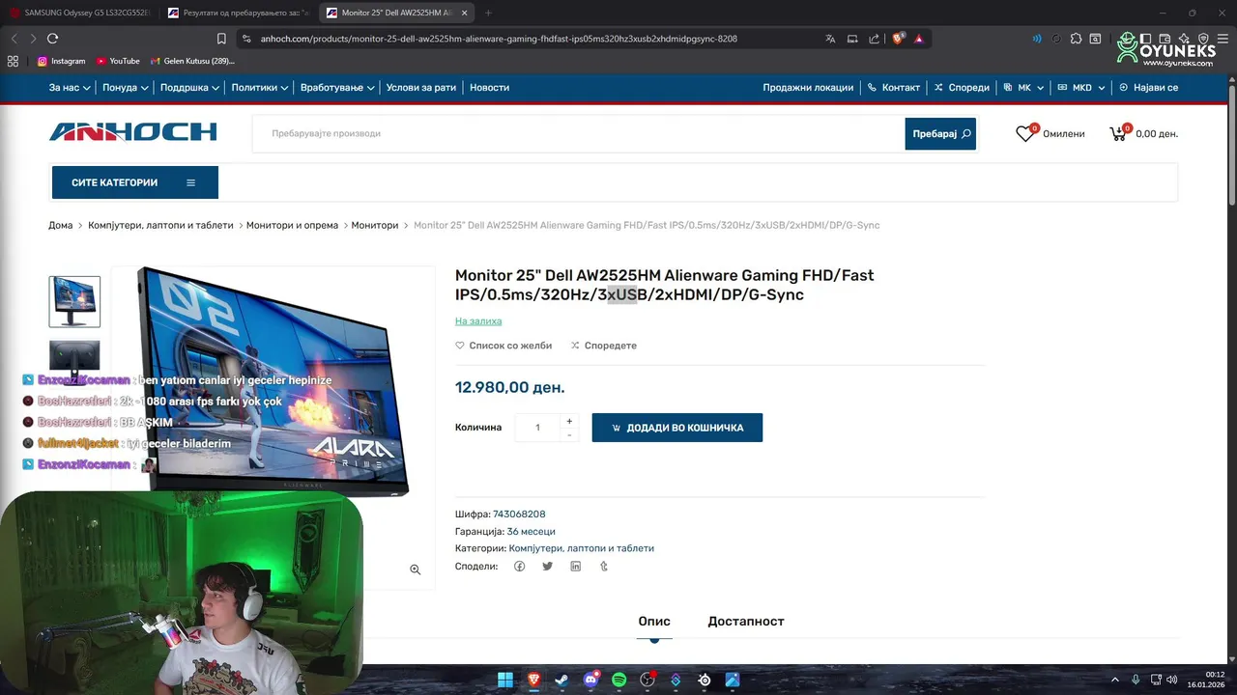Expand the Понуда menu
1237x695 pixels.
tap(126, 87)
